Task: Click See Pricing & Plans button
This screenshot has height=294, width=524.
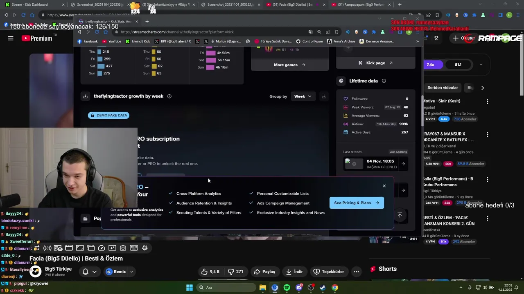Action: coord(357,203)
